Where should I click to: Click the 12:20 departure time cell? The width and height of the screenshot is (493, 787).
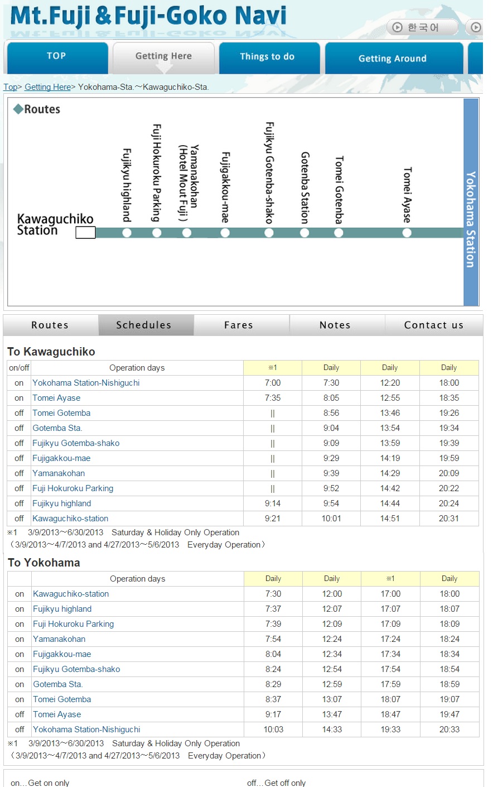click(390, 383)
